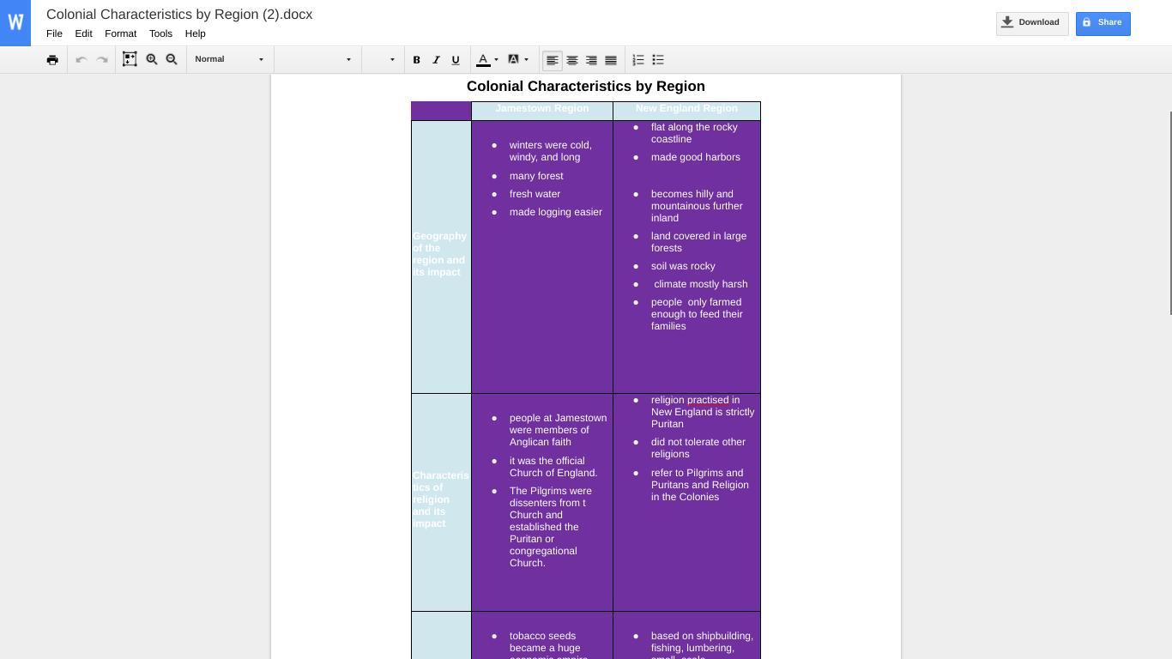1172x659 pixels.
Task: Click the 'fresh water' bullet text
Action: (x=535, y=194)
